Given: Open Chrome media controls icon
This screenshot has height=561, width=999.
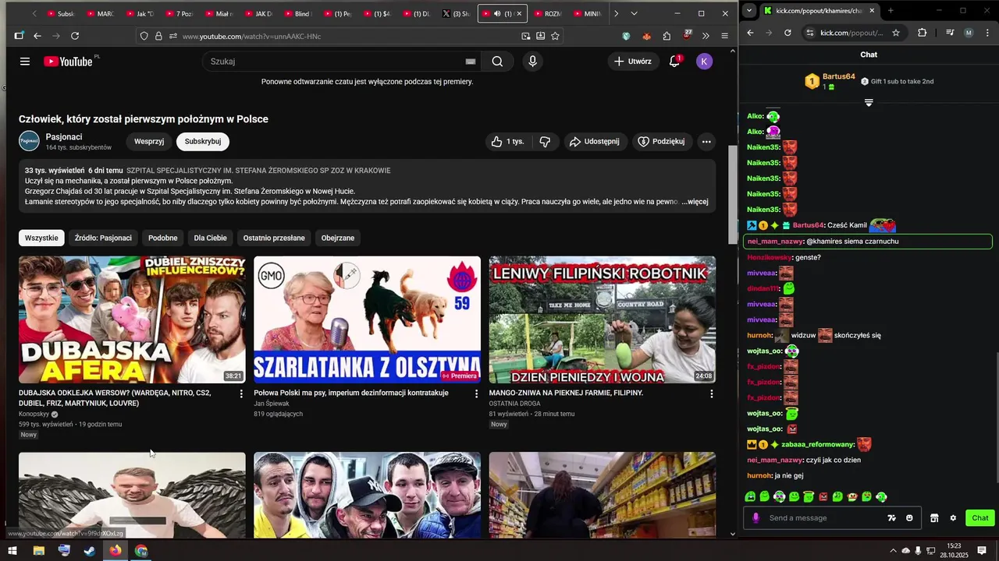Looking at the screenshot, I should pos(950,33).
